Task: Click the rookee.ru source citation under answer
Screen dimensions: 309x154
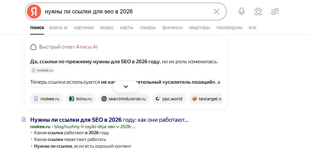Action: pyautogui.click(x=42, y=70)
